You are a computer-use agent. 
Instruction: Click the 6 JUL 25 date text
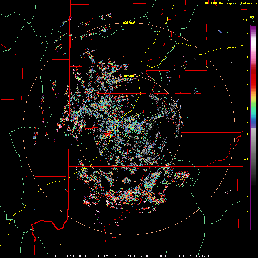click(x=183, y=256)
